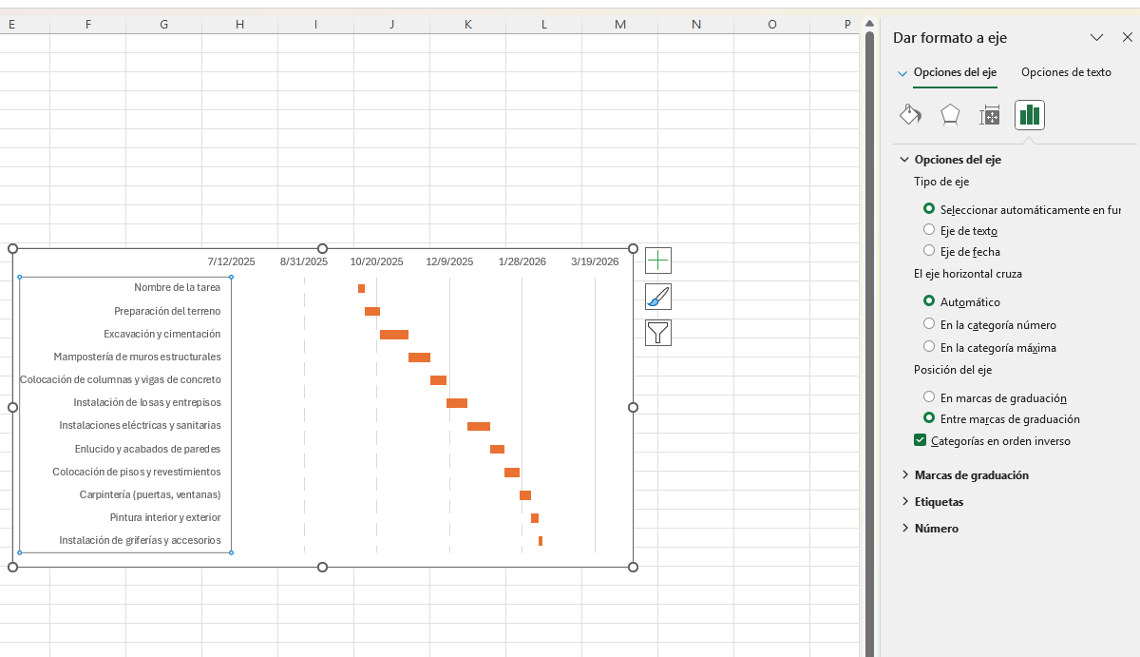Select En la categoría máxima option
This screenshot has width=1140, height=657.
[929, 347]
